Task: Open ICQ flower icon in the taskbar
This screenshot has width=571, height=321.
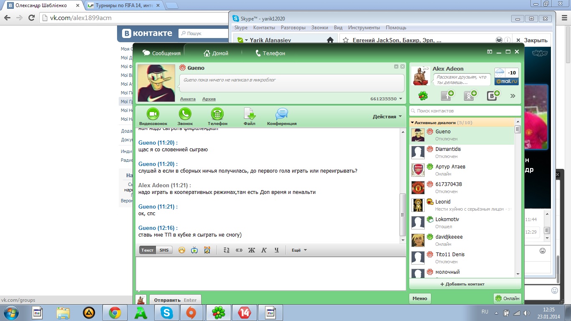Action: point(219,313)
